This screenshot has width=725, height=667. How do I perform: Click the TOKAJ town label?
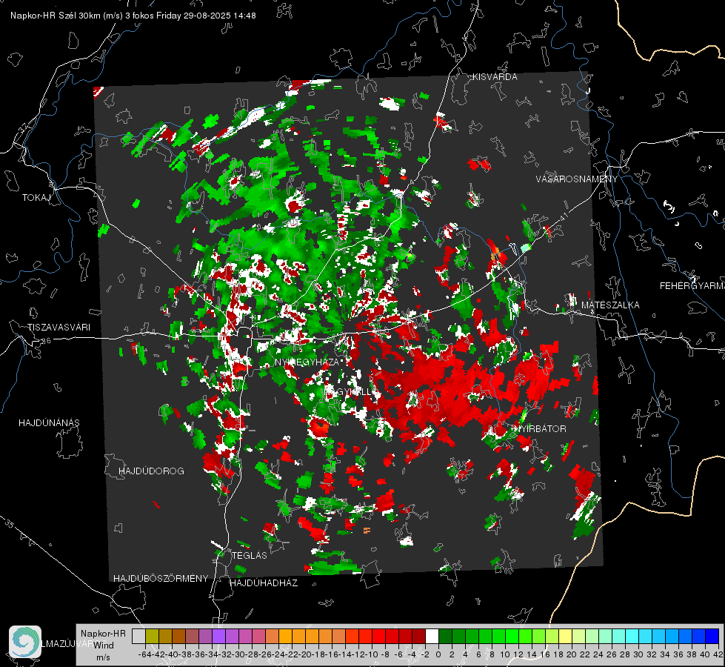tap(36, 198)
